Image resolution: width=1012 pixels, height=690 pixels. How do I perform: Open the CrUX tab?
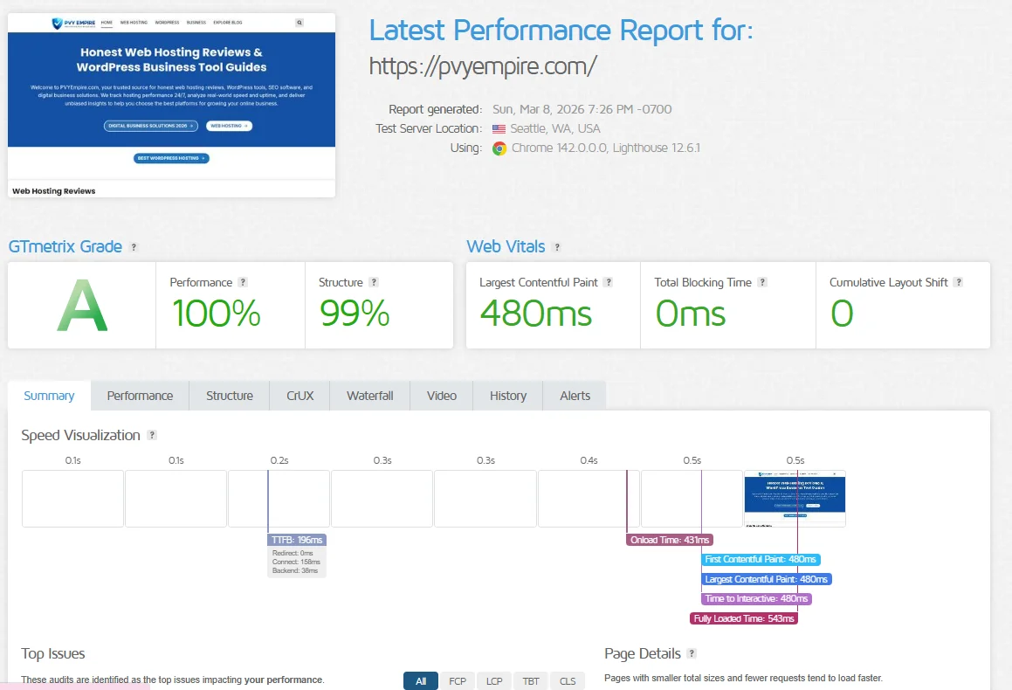click(299, 395)
